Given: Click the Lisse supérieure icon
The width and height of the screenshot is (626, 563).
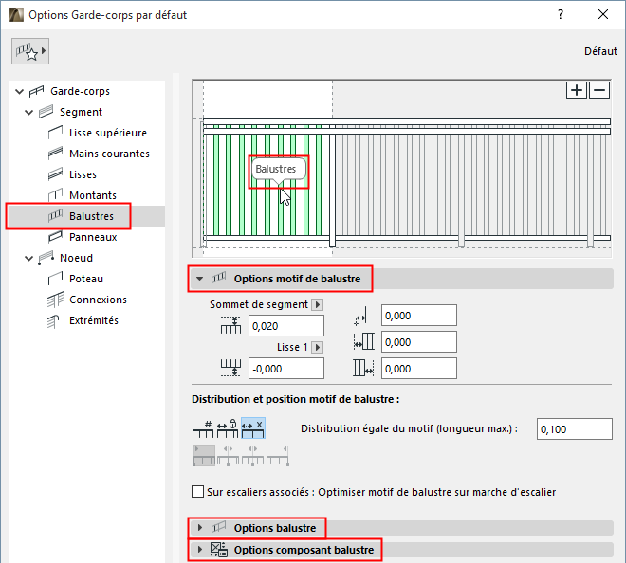Looking at the screenshot, I should 55,133.
